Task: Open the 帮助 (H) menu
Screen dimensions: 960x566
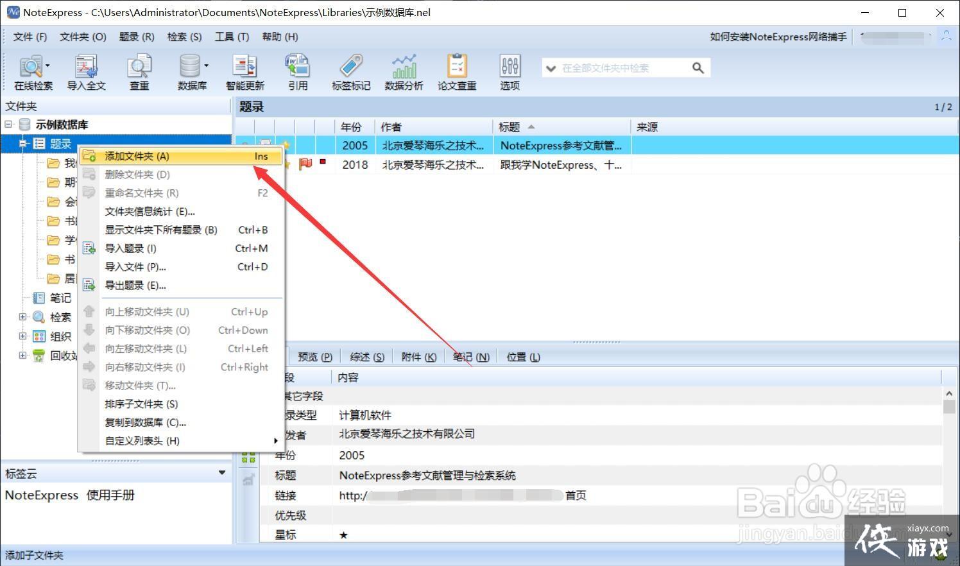Action: (280, 37)
